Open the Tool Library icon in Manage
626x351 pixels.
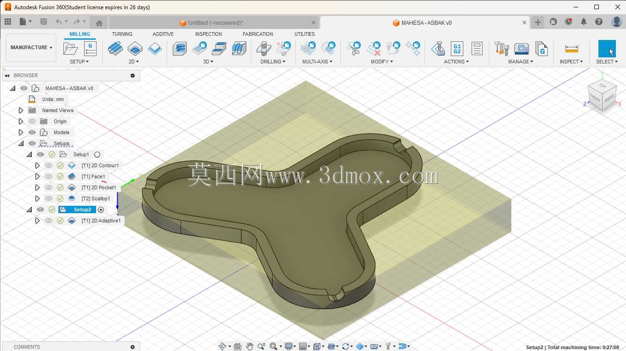pyautogui.click(x=501, y=48)
